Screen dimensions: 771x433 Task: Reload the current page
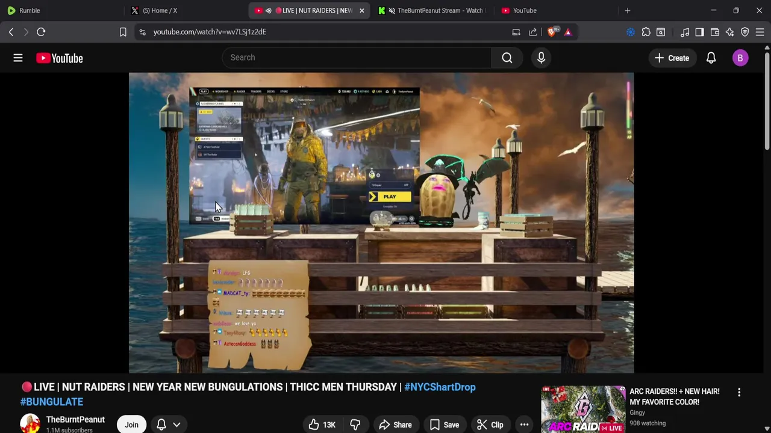[41, 32]
